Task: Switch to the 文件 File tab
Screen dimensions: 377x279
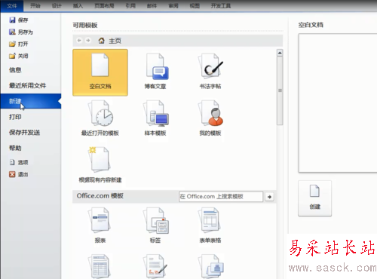Action: pyautogui.click(x=12, y=6)
